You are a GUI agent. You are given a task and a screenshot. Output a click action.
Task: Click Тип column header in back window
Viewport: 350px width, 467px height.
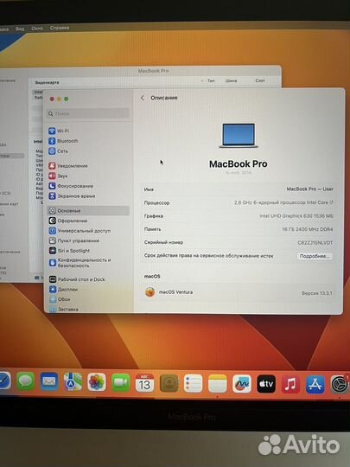click(x=211, y=80)
